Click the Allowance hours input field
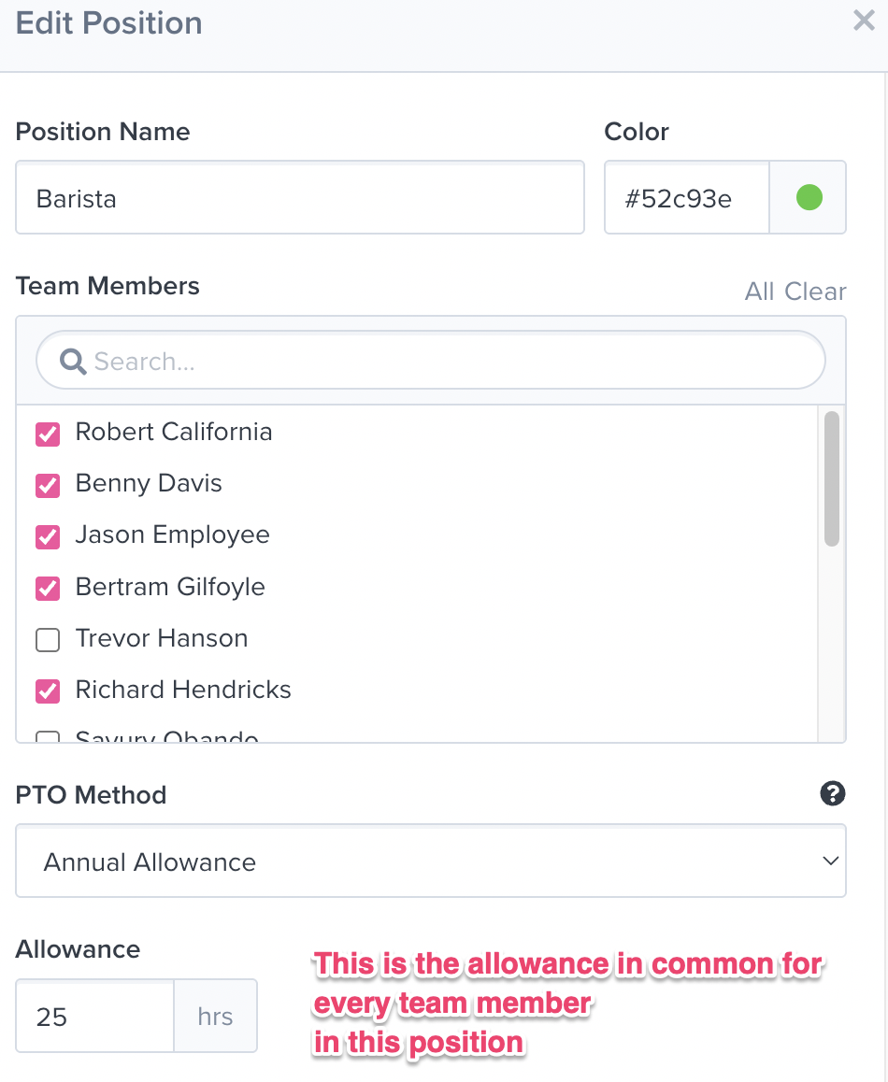This screenshot has width=888, height=1082. [x=95, y=1017]
